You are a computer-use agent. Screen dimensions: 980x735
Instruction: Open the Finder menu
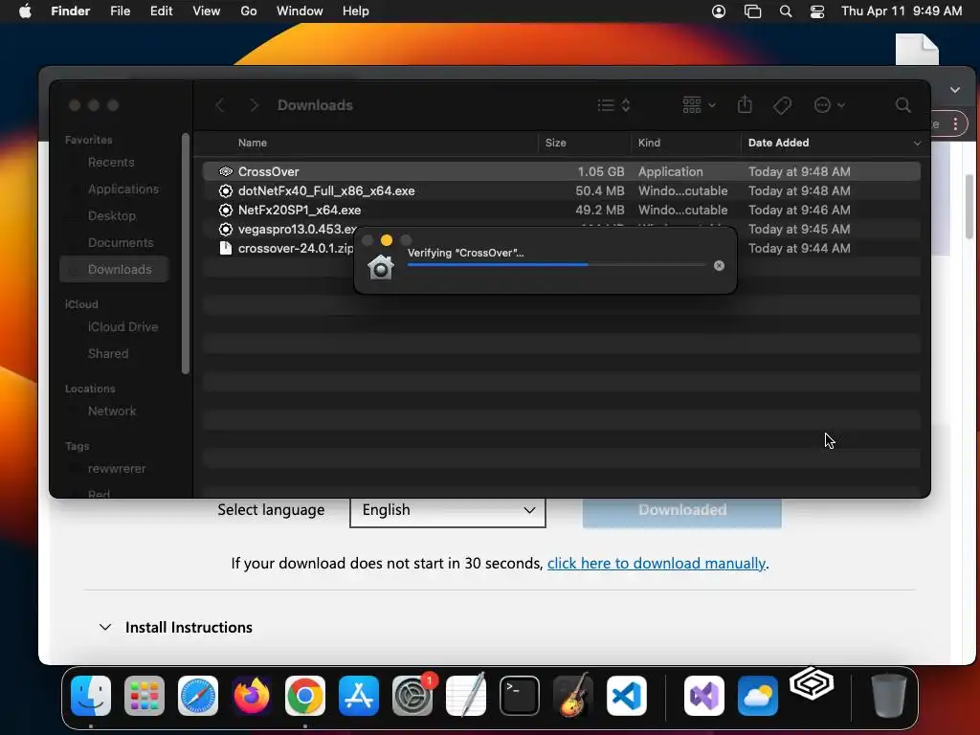[x=71, y=11]
